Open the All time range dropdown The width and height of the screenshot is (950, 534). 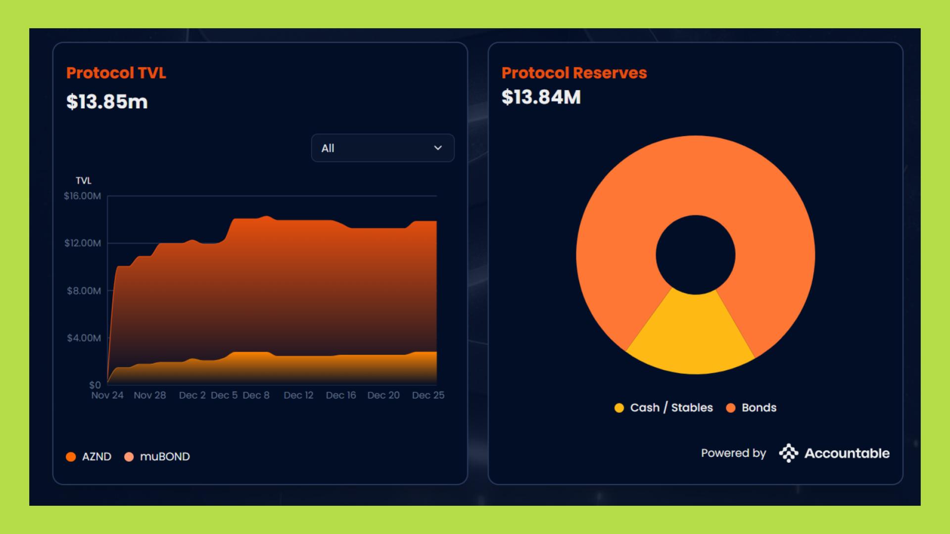pyautogui.click(x=382, y=148)
